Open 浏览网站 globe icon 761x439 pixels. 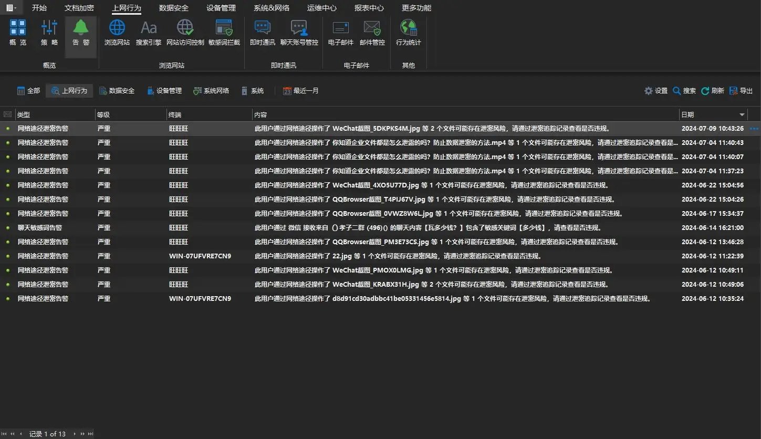(117, 33)
